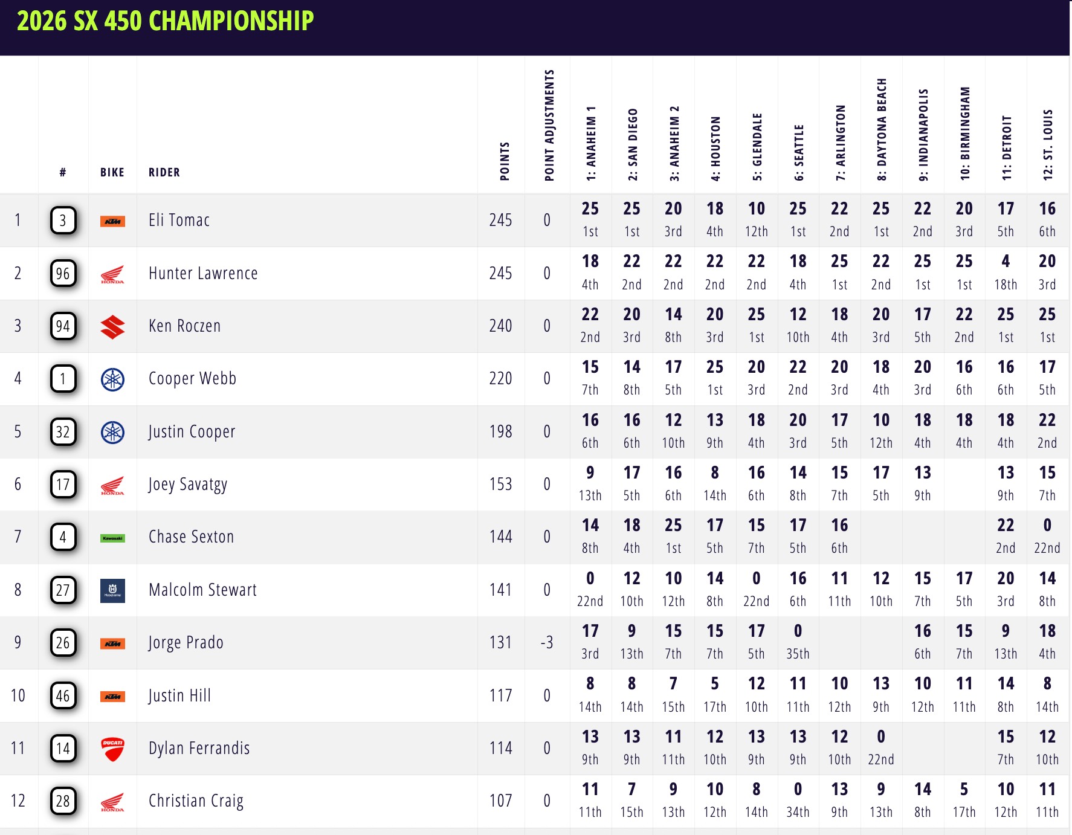
Task: Click Hunter Lawrence's Honda bike logo
Action: click(112, 274)
